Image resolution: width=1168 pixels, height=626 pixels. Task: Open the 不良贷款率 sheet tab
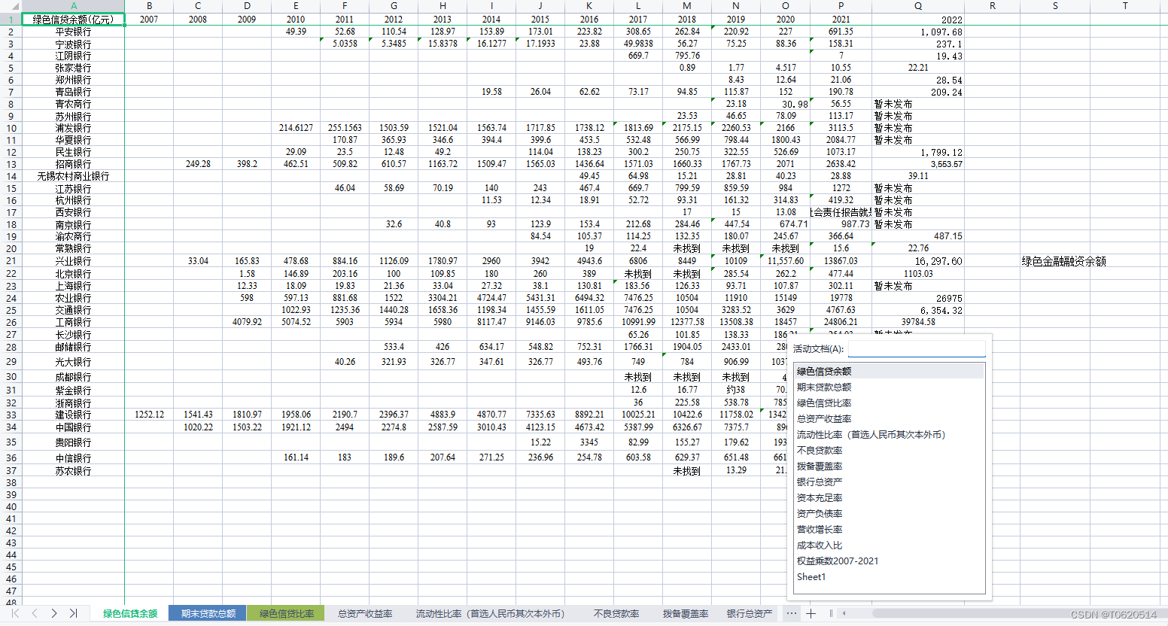click(616, 613)
